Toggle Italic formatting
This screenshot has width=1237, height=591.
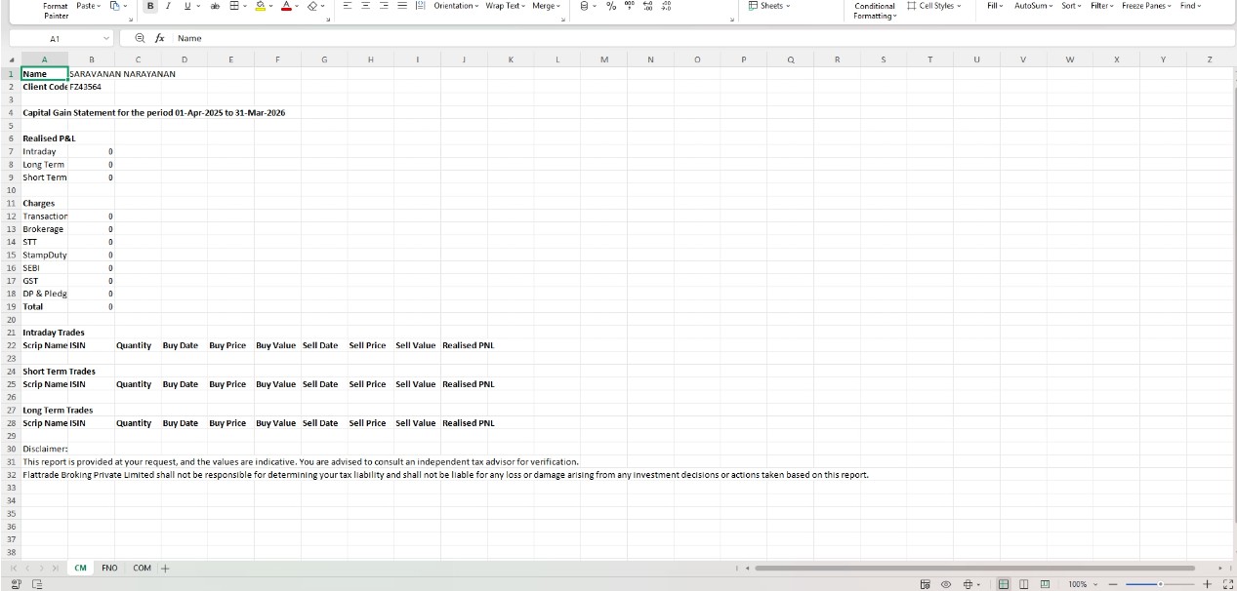tap(168, 6)
